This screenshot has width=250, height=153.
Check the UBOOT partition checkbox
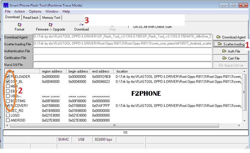tap(8, 96)
